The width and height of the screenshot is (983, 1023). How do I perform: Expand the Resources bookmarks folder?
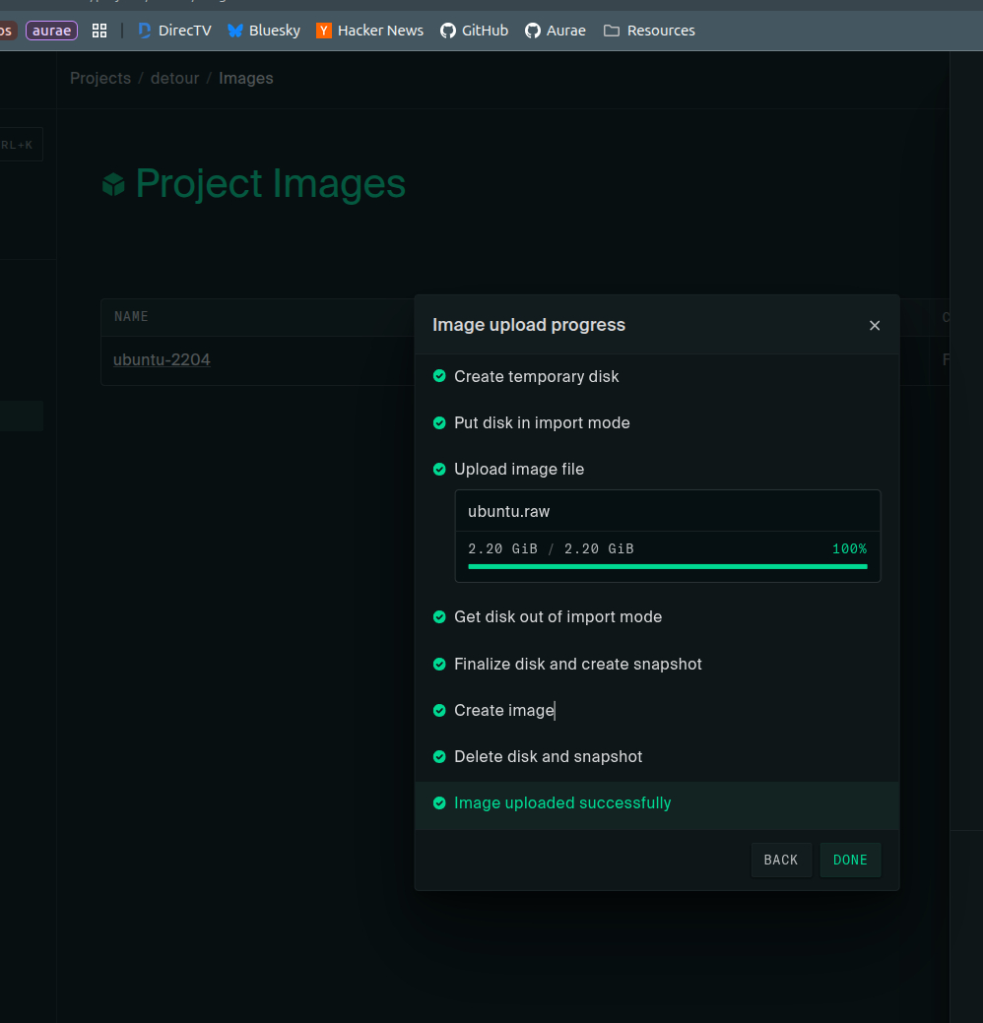point(649,31)
